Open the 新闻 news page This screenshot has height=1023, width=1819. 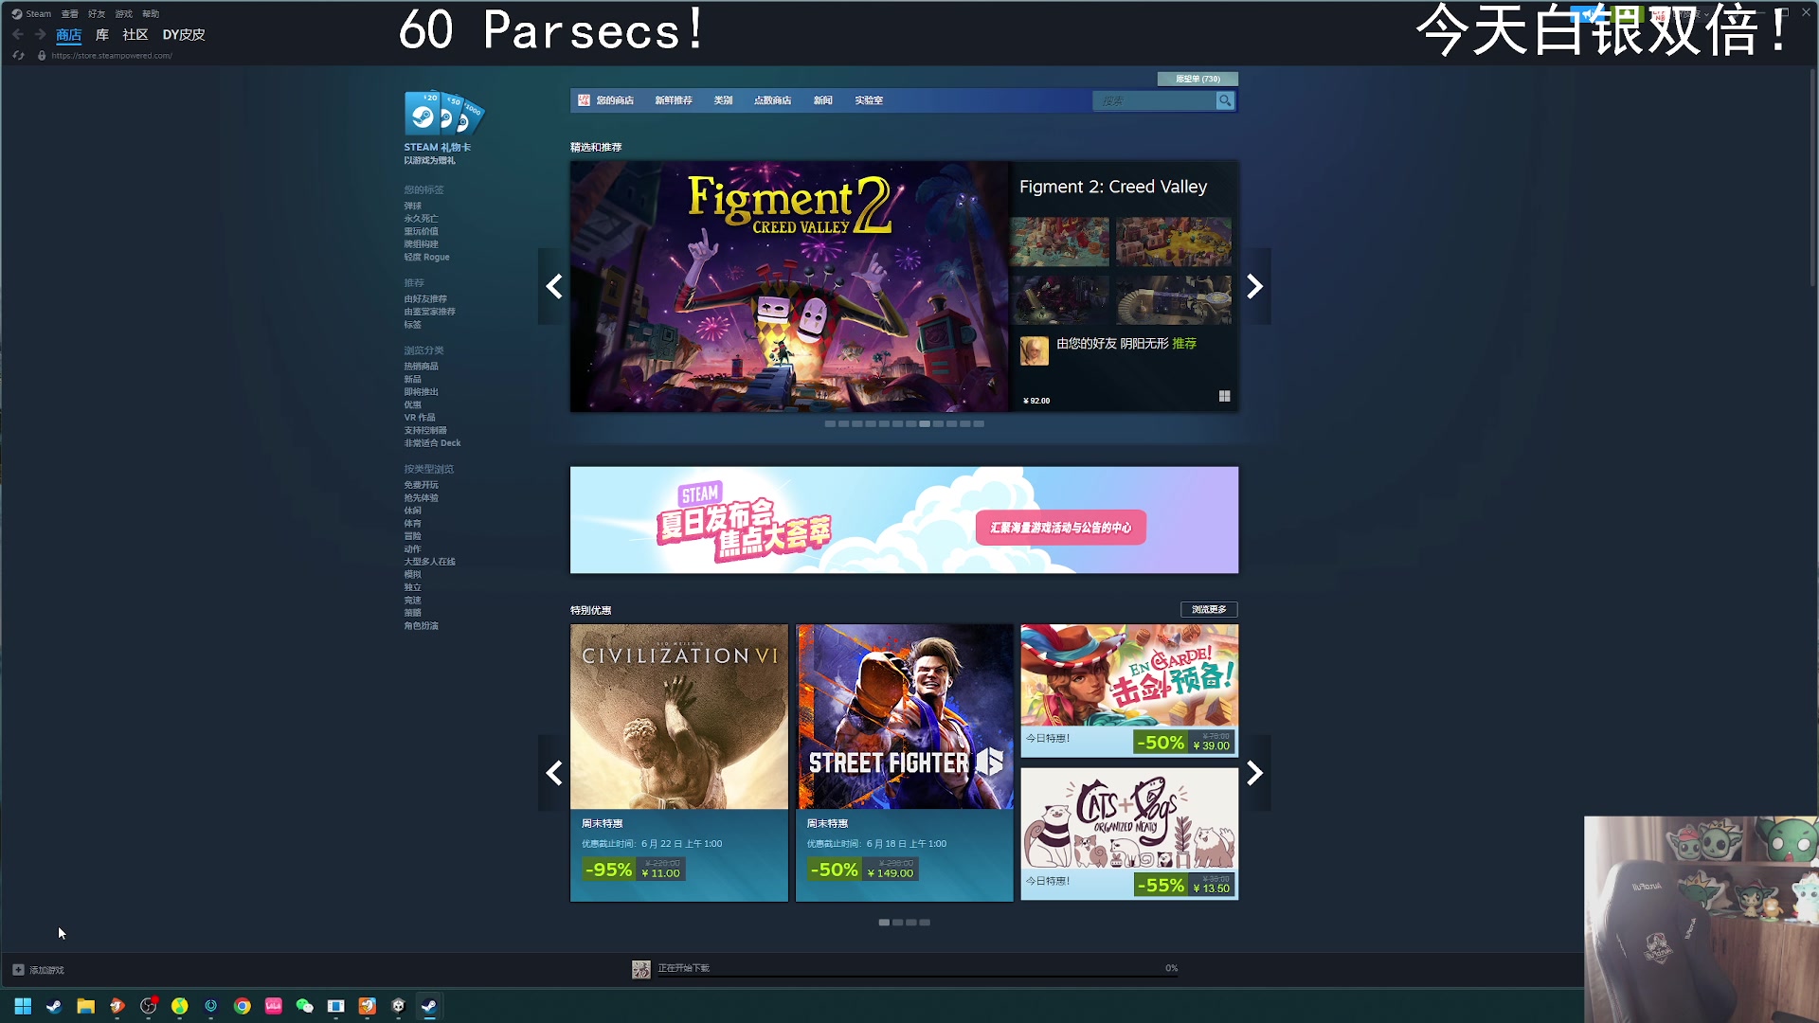point(822,100)
